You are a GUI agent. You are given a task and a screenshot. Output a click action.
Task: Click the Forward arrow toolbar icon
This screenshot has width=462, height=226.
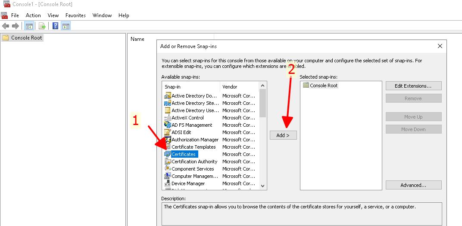point(16,26)
